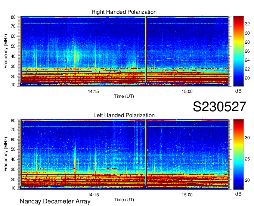This screenshot has width=254, height=206.
Task: Click the 40 MHz tick label on the bottom plot
Action: coord(13,160)
